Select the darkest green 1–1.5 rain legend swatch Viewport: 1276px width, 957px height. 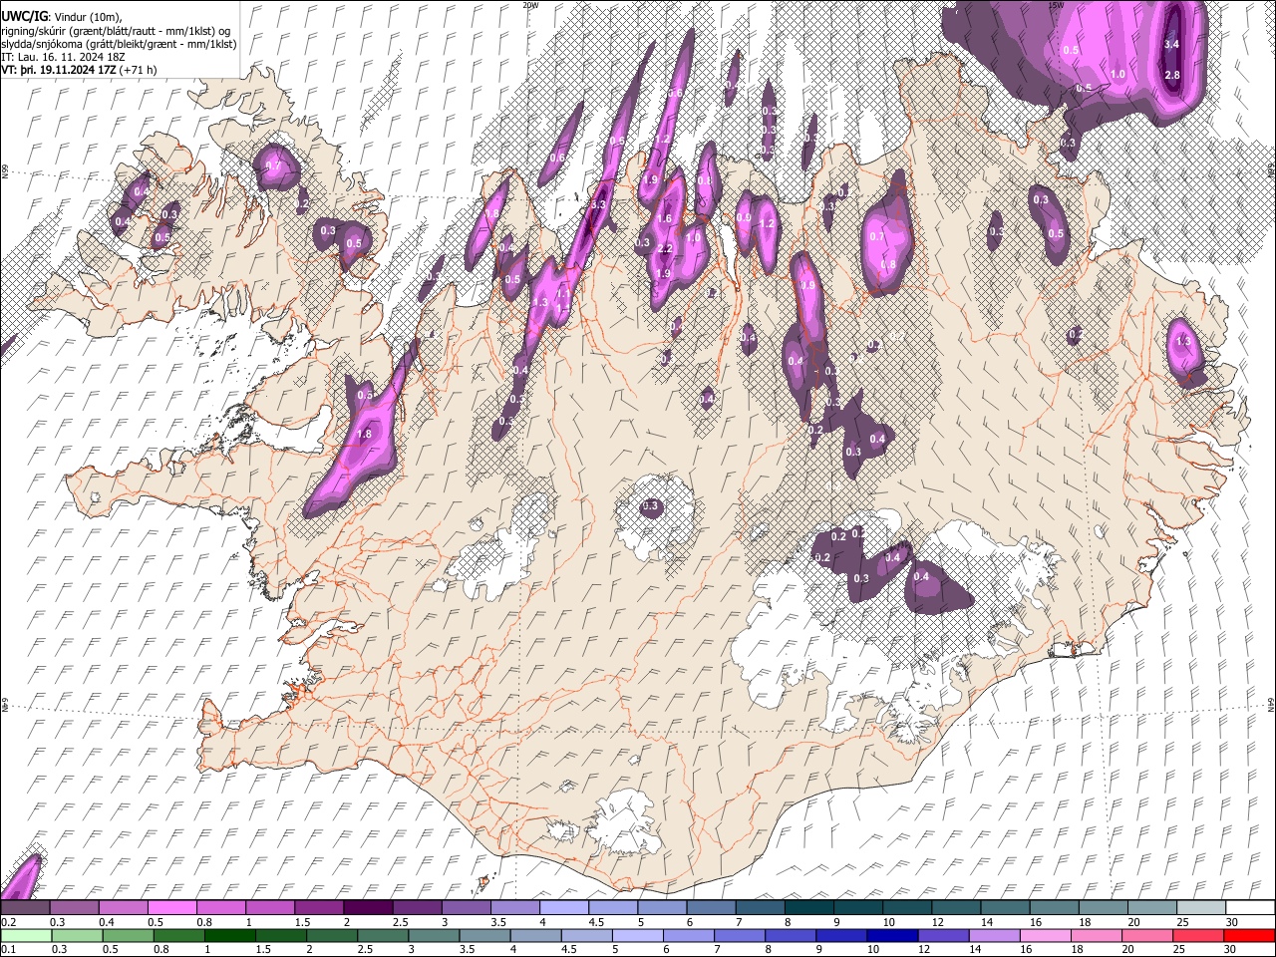point(230,935)
